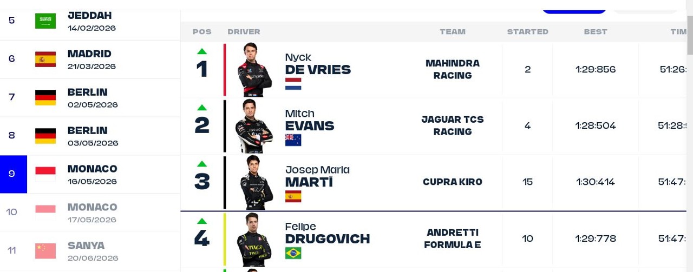Viewport: 693px width, 272px height.
Task: Open Nyck de Vries driver photo
Action: [254, 70]
